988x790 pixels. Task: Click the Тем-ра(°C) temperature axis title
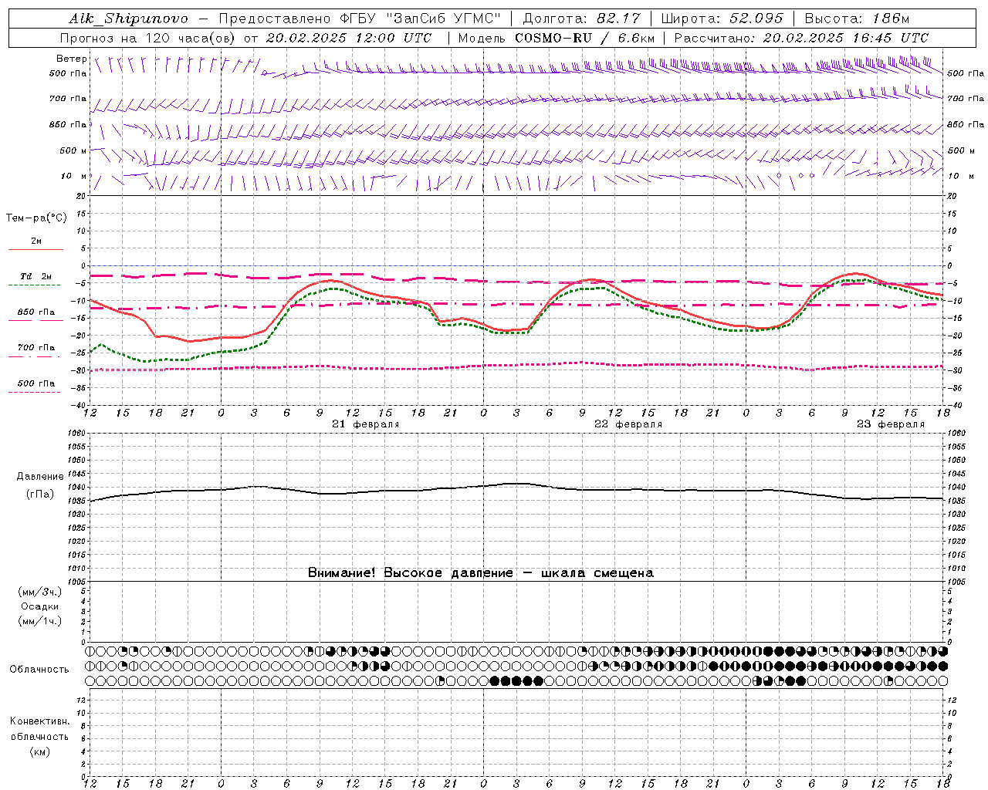36,218
